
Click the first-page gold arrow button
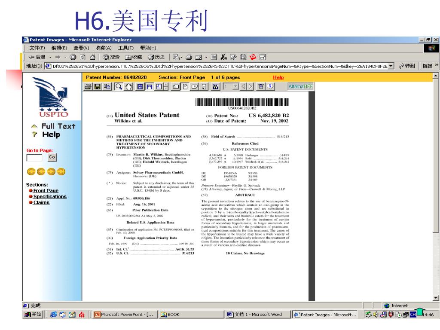(31, 171)
